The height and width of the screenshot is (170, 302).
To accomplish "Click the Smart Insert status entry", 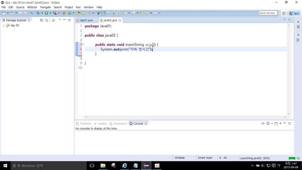I will click(205, 158).
